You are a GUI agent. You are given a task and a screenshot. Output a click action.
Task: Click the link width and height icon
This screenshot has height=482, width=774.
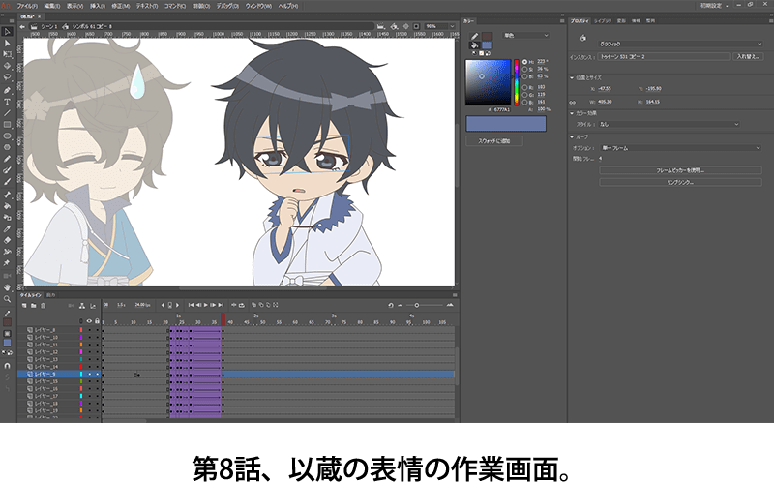click(573, 103)
